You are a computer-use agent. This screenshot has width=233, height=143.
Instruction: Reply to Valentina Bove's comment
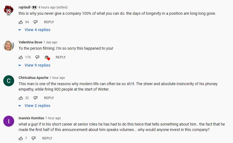pos(60,57)
